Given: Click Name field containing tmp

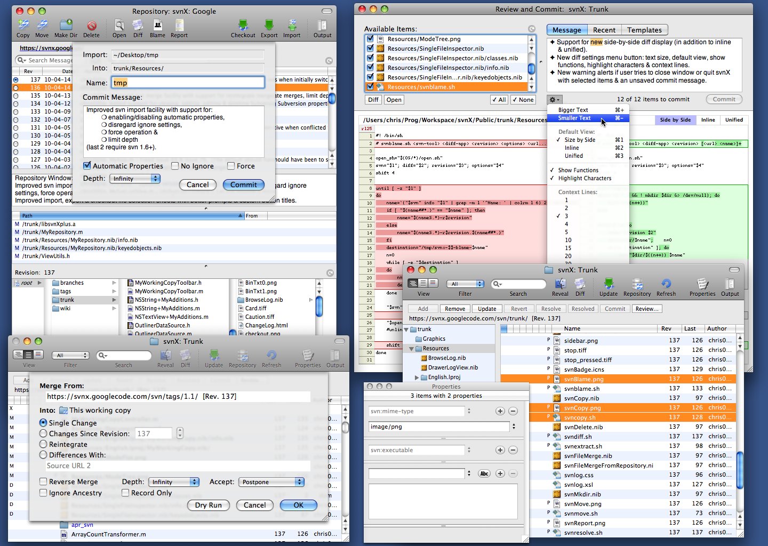Looking at the screenshot, I should [188, 83].
